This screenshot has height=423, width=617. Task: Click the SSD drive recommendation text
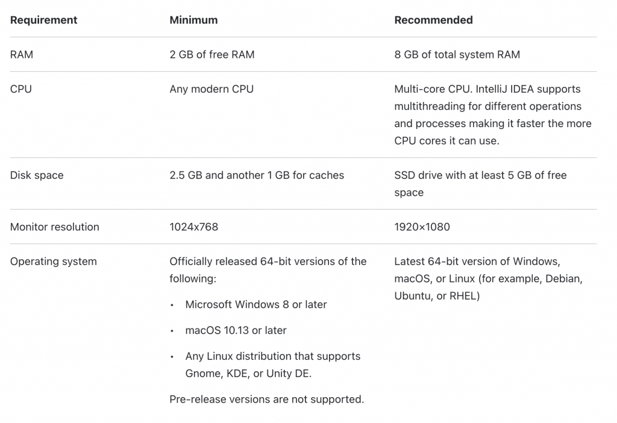[x=480, y=184]
